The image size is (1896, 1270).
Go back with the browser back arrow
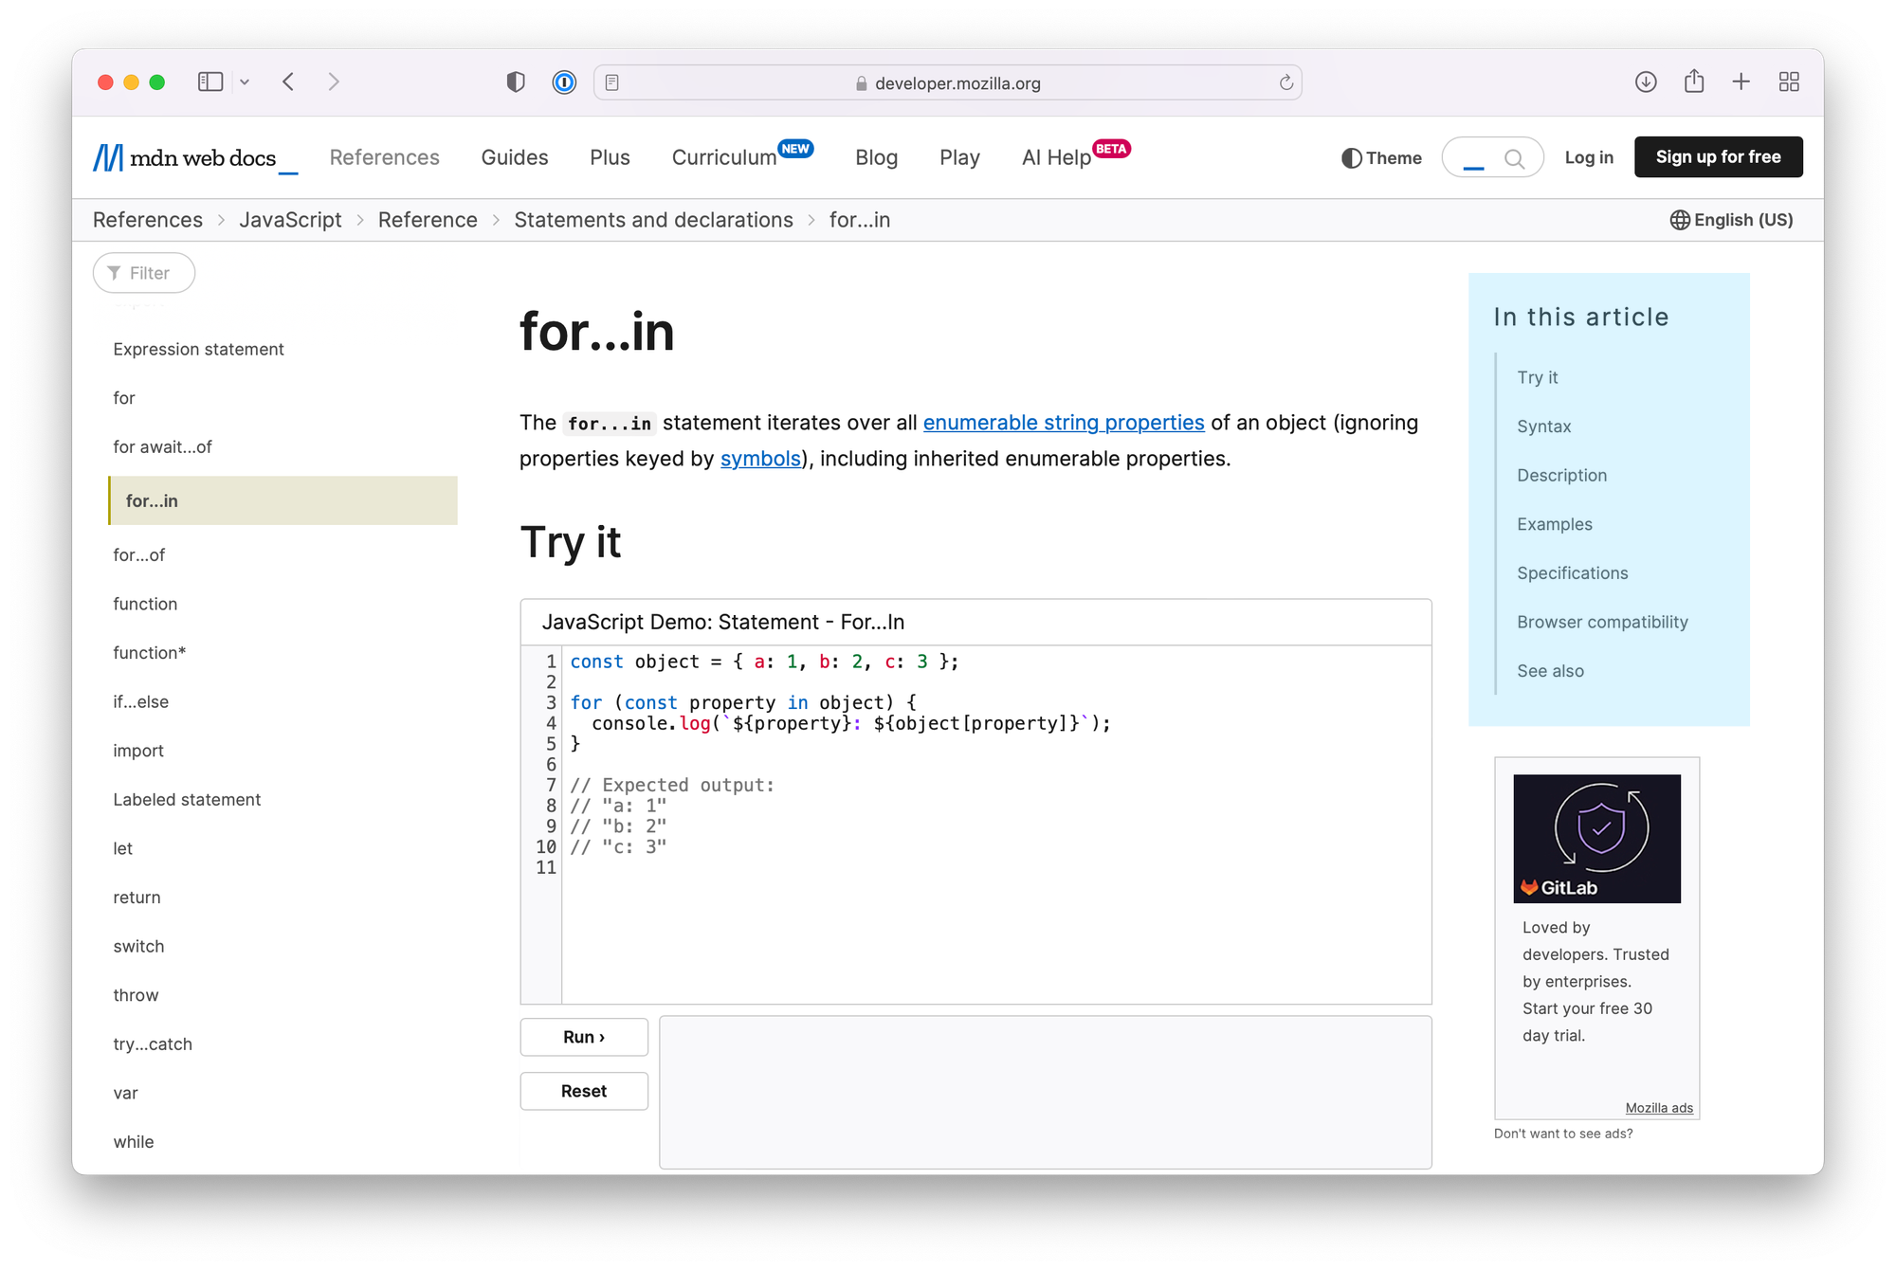click(289, 82)
